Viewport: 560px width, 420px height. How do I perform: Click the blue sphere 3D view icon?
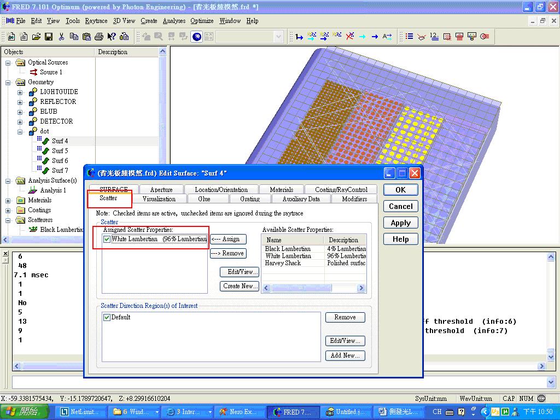197,37
